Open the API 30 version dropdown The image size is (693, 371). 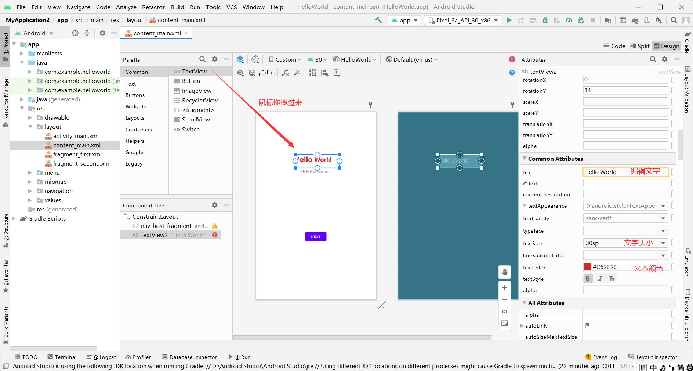tap(317, 59)
